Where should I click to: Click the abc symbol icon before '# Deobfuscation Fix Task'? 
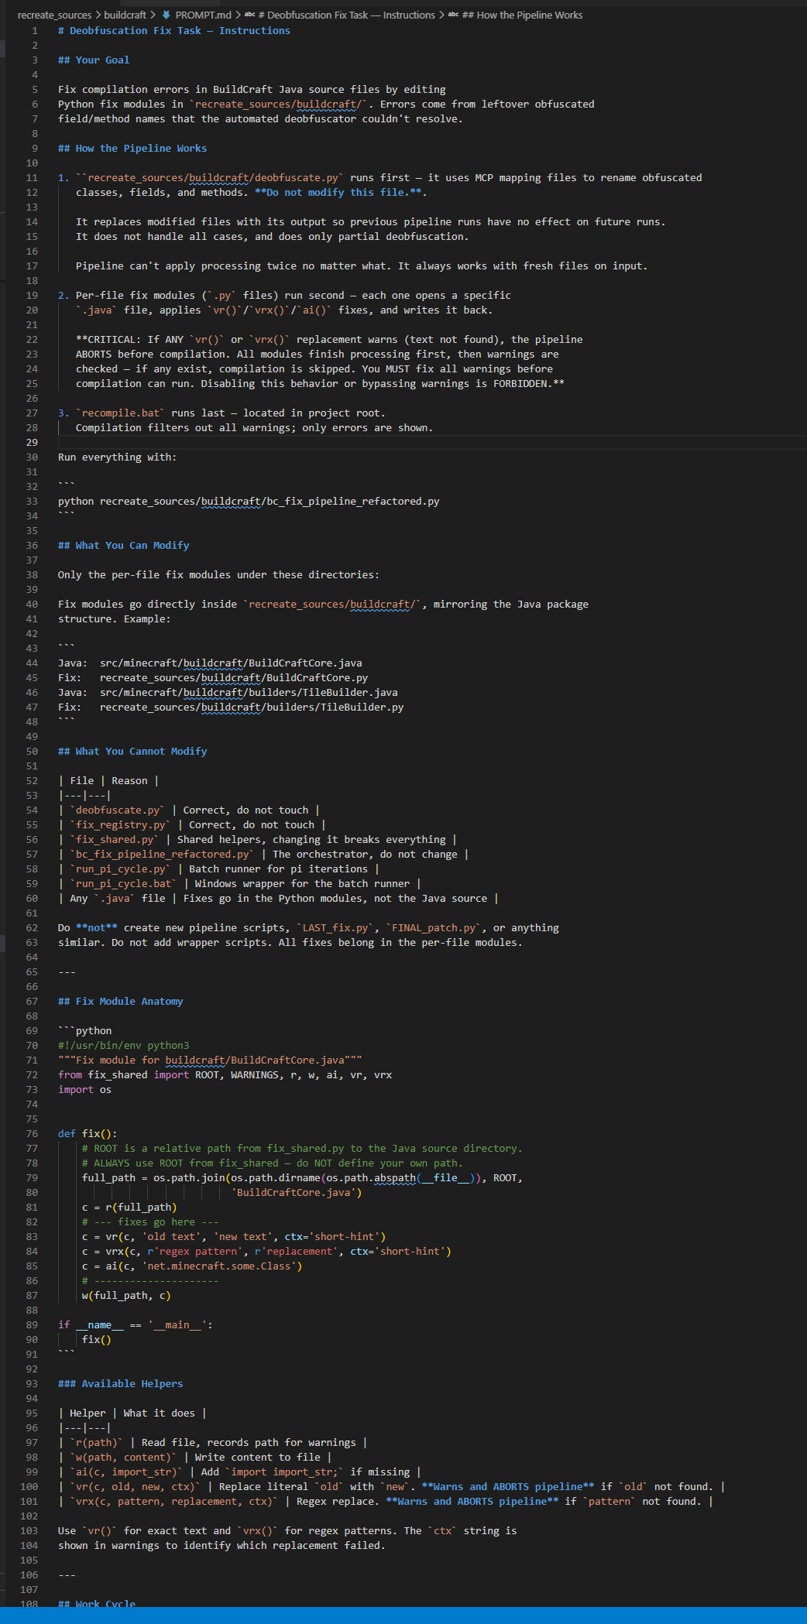click(x=249, y=15)
